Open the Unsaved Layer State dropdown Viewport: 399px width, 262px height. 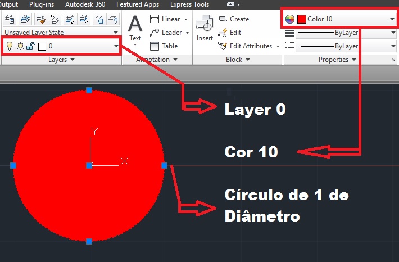(61, 33)
